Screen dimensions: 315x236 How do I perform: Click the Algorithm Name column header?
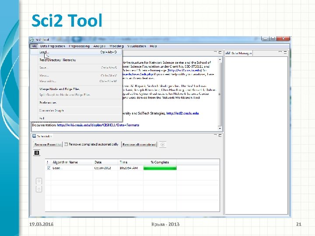pyautogui.click(x=72, y=162)
